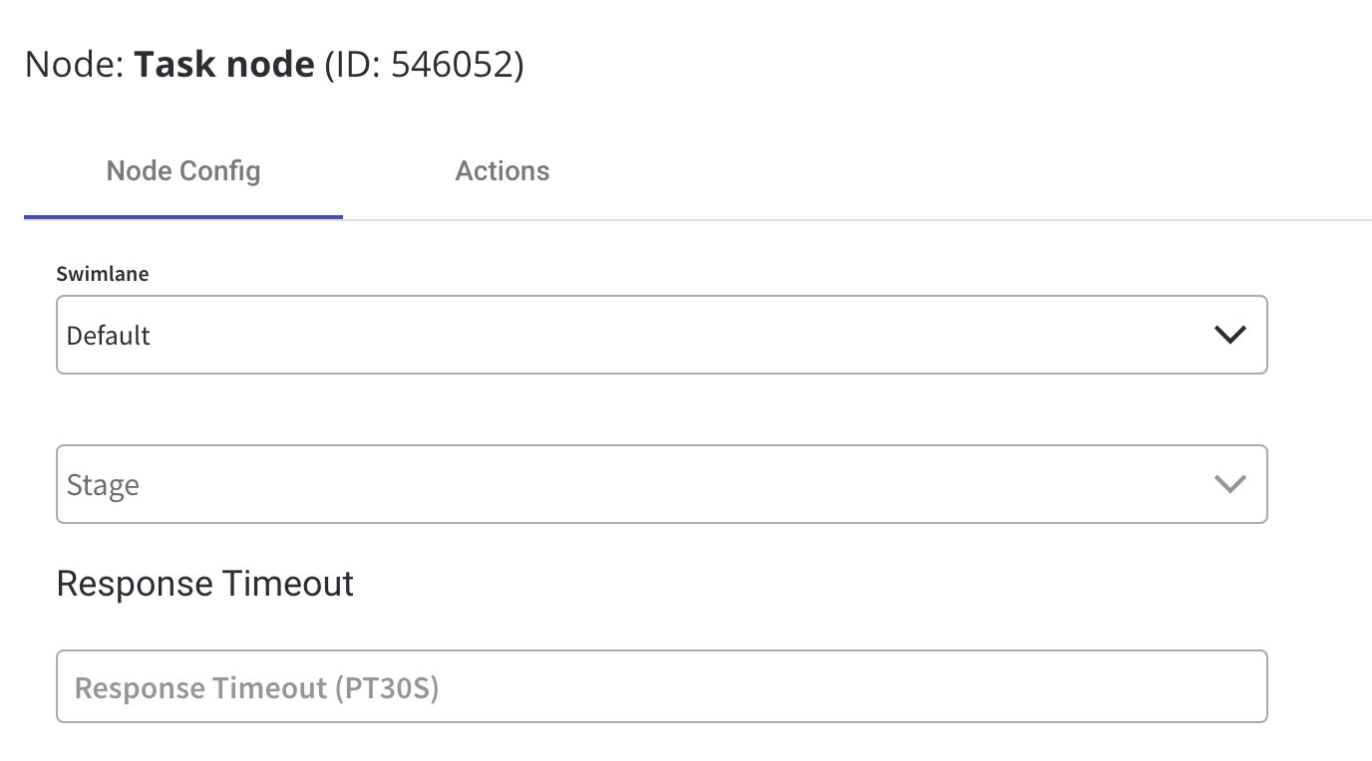Image resolution: width=1372 pixels, height=761 pixels.
Task: Expand the Swimlane dropdown arrow
Action: point(1230,335)
